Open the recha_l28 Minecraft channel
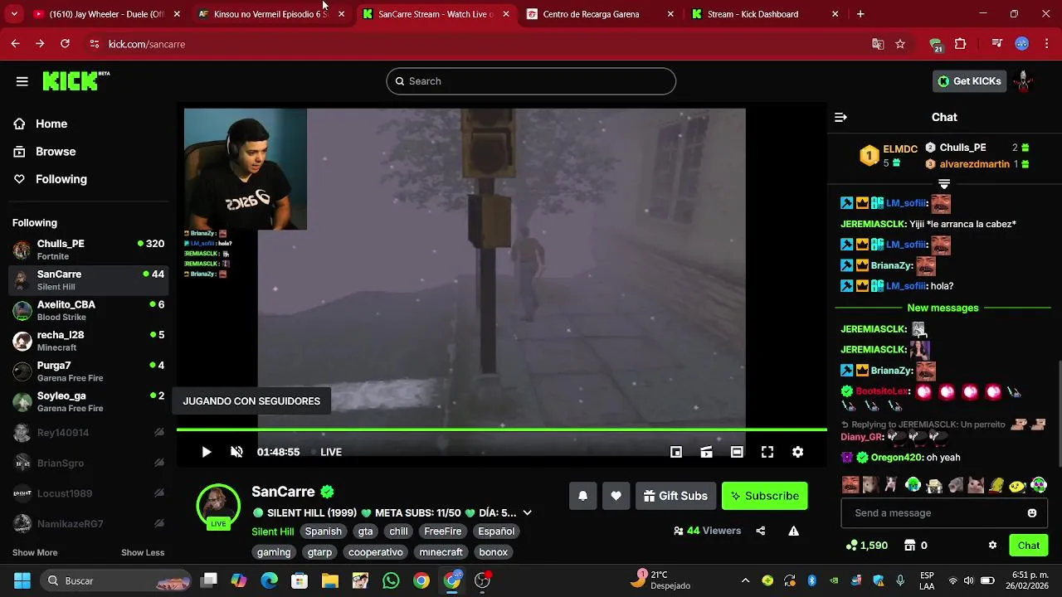This screenshot has height=597, width=1062. (88, 341)
